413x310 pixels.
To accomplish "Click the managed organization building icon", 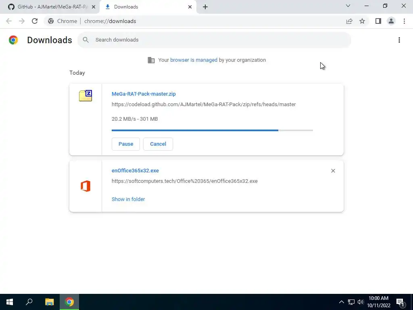I will click(x=151, y=60).
